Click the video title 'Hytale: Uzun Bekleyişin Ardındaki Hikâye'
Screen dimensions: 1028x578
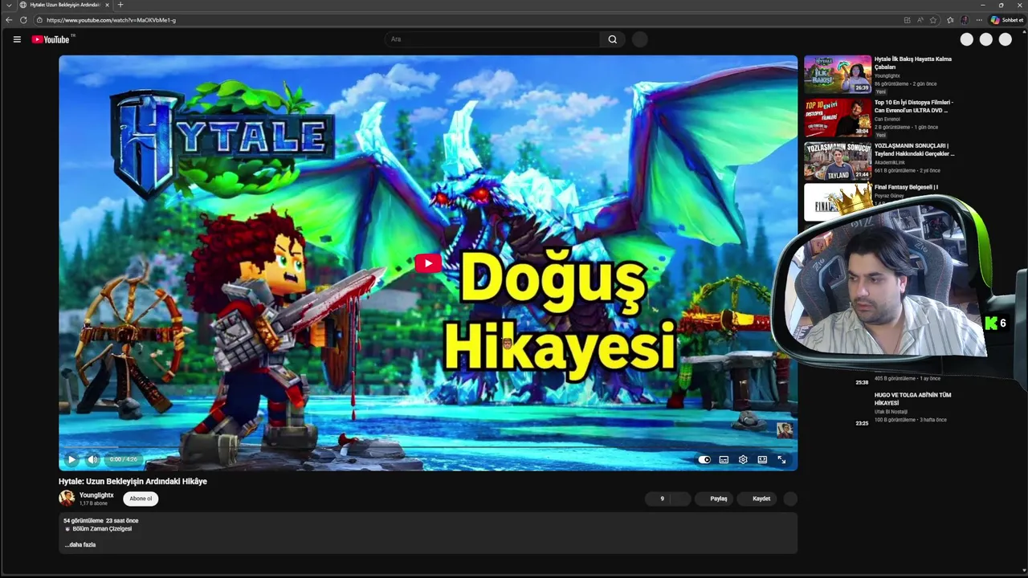click(133, 482)
